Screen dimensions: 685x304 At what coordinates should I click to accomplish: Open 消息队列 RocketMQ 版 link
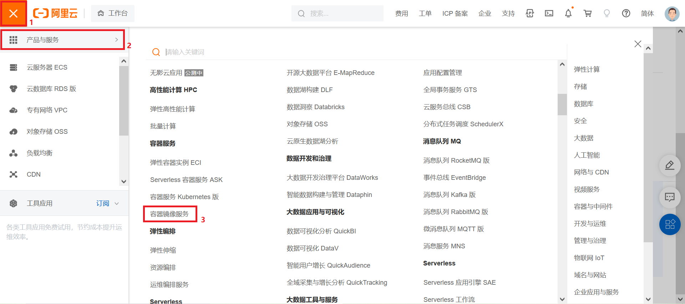click(x=456, y=161)
